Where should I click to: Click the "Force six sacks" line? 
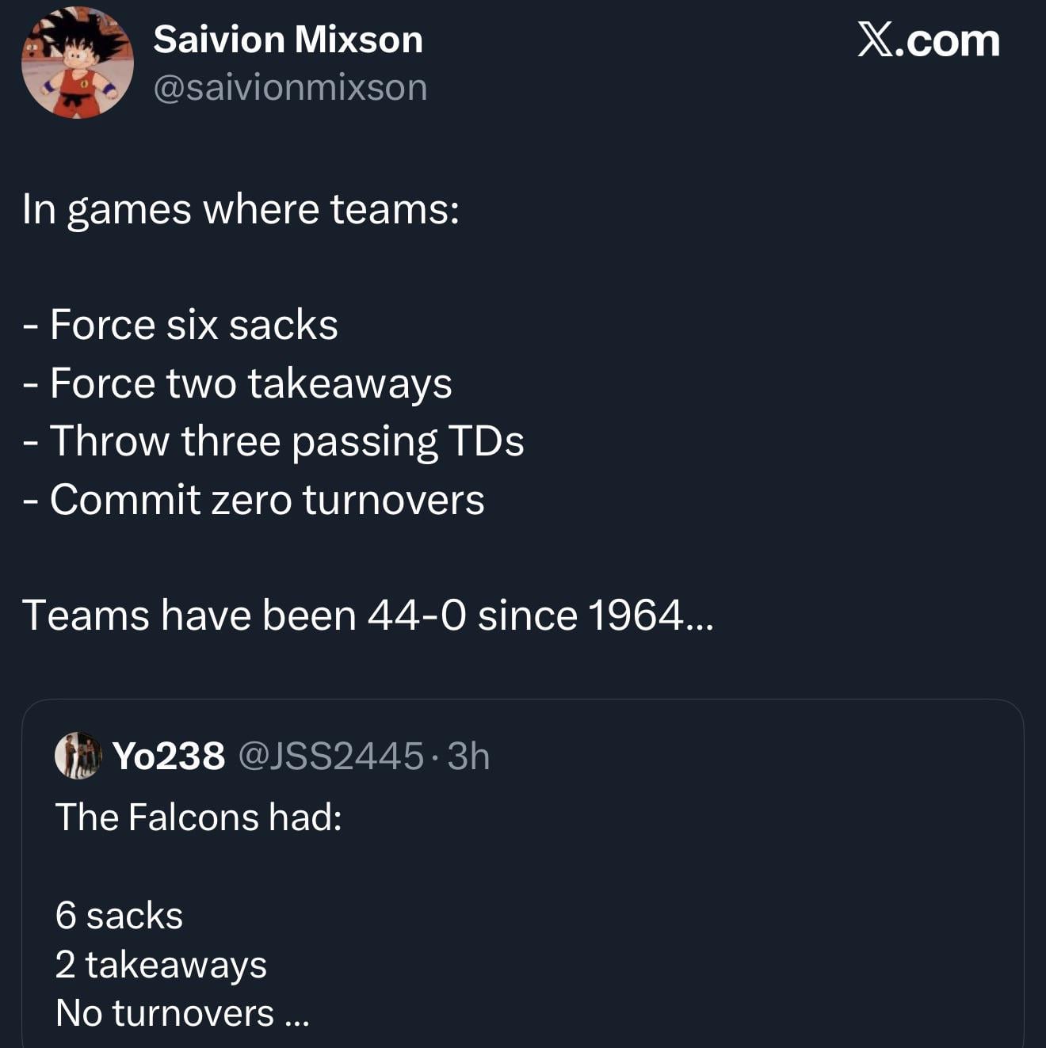tap(193, 325)
